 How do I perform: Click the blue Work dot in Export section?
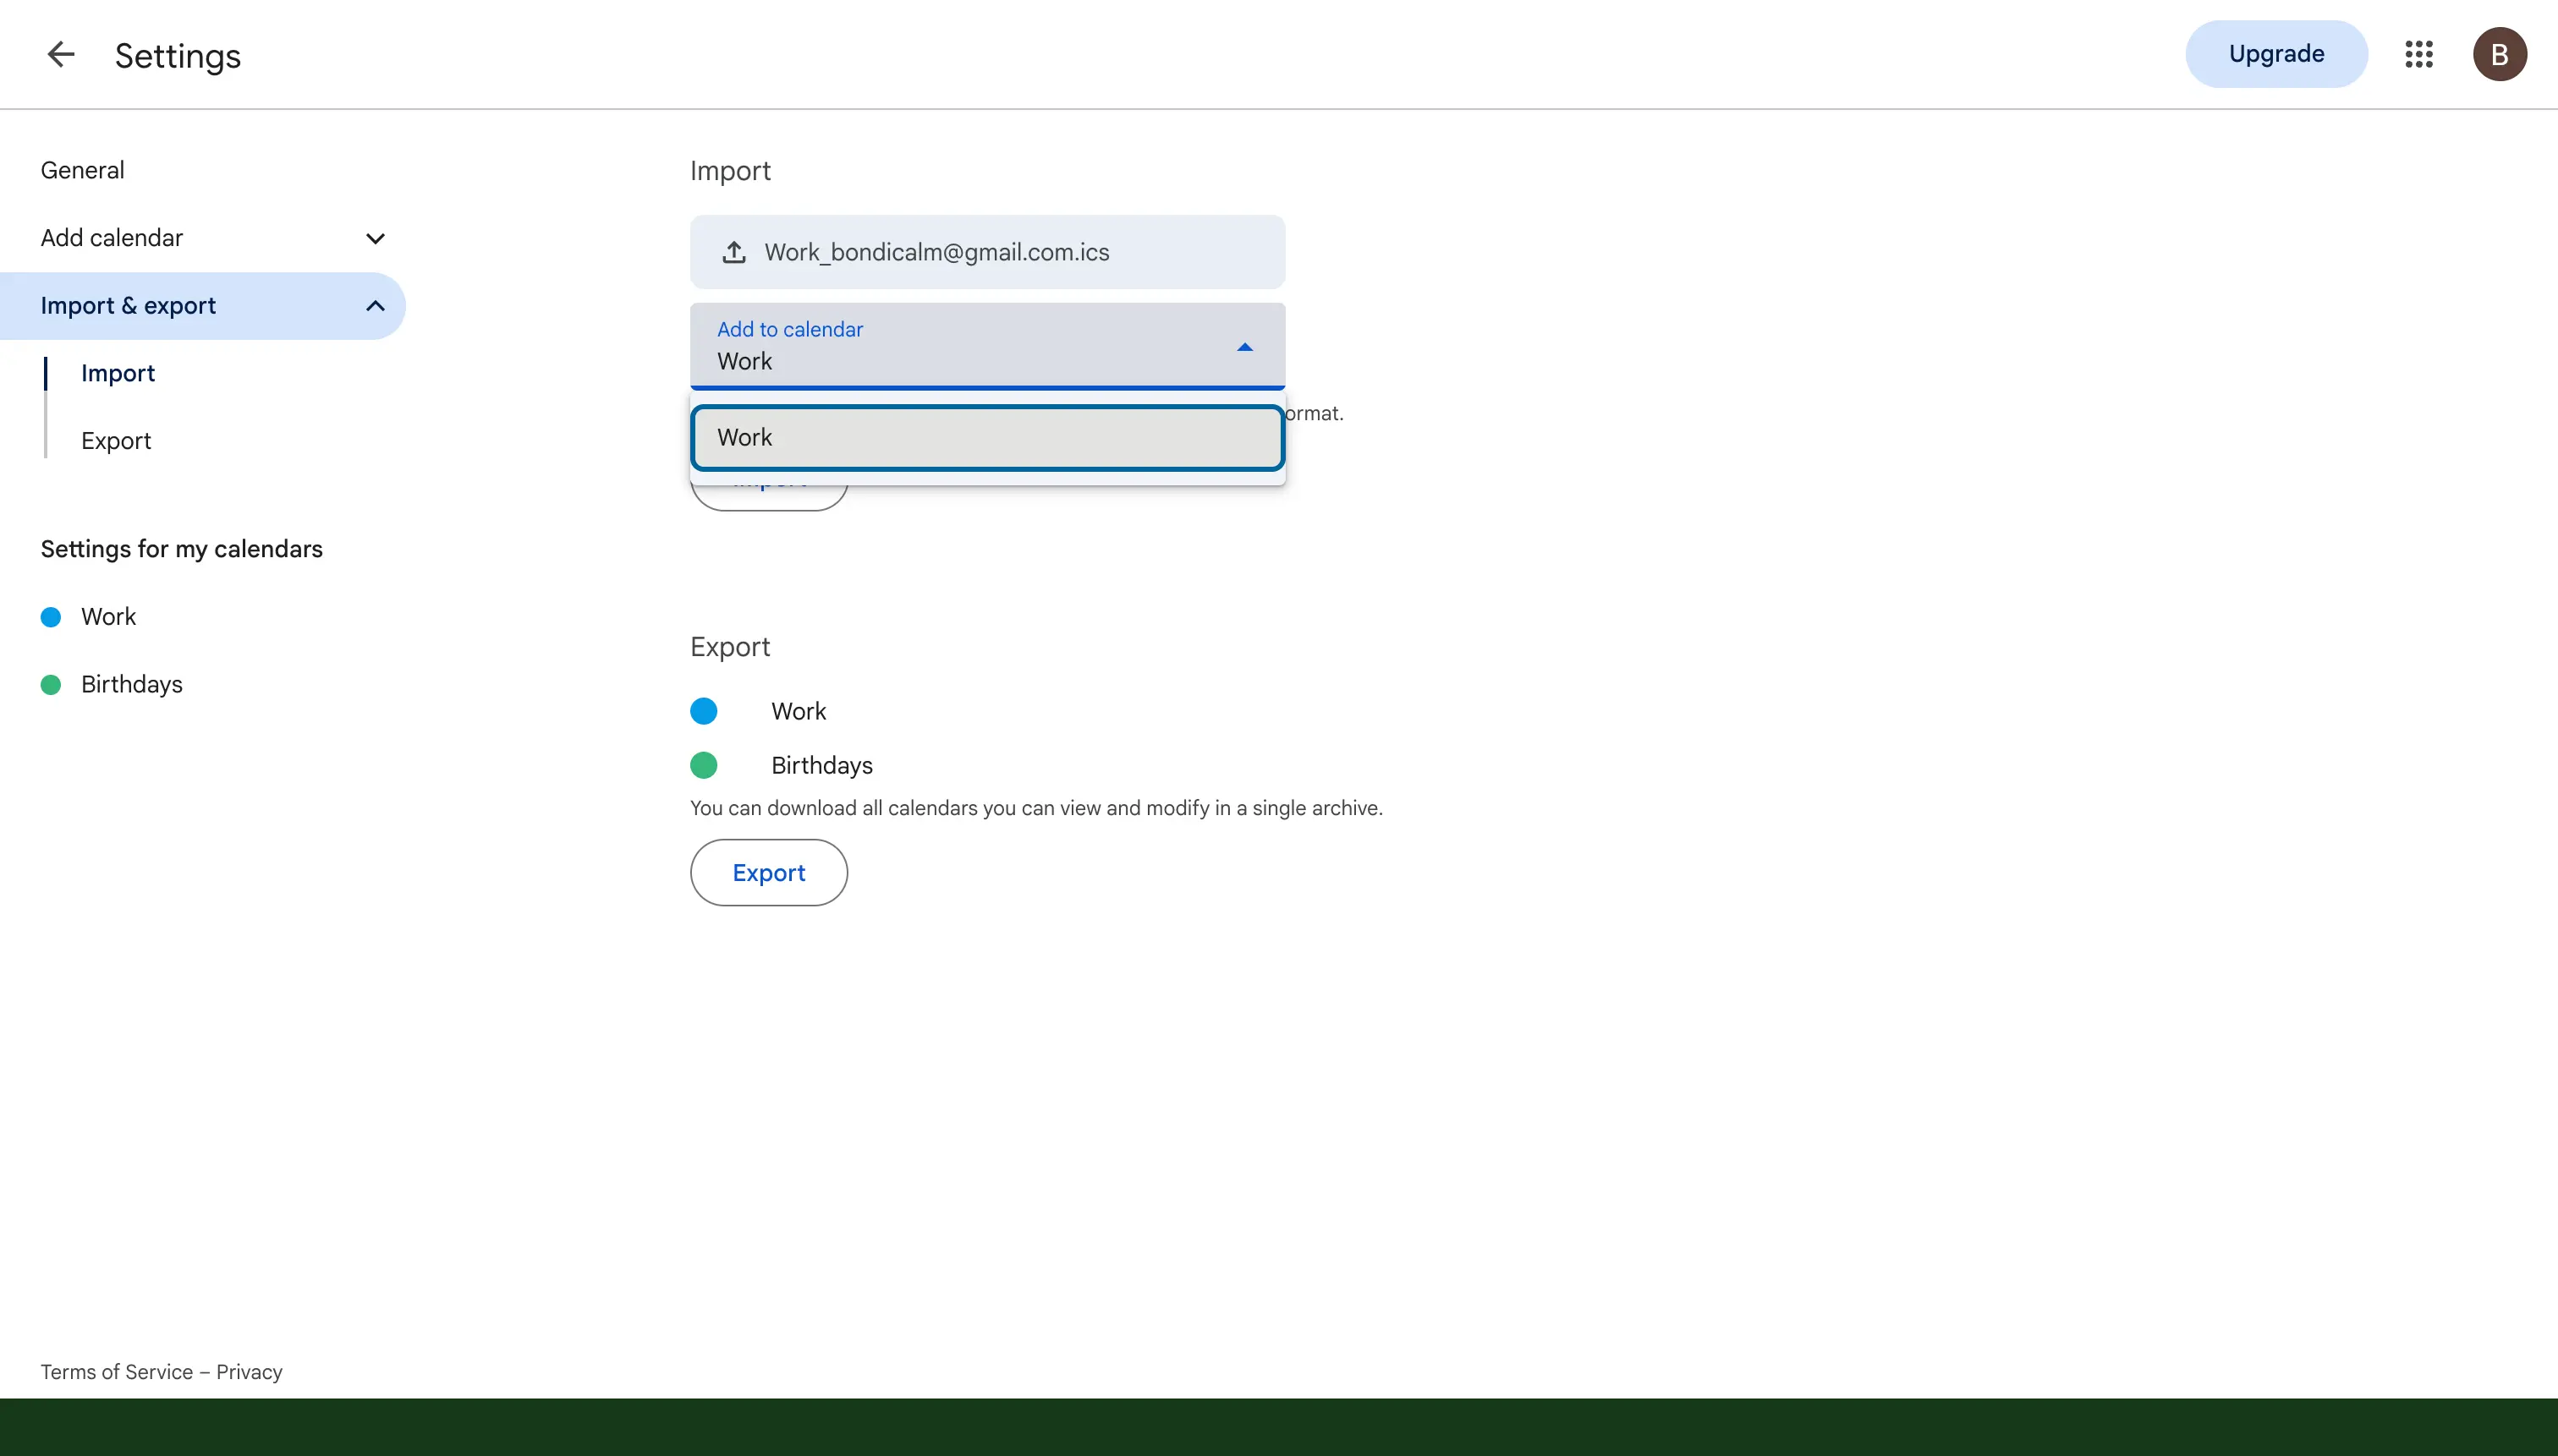pos(705,712)
